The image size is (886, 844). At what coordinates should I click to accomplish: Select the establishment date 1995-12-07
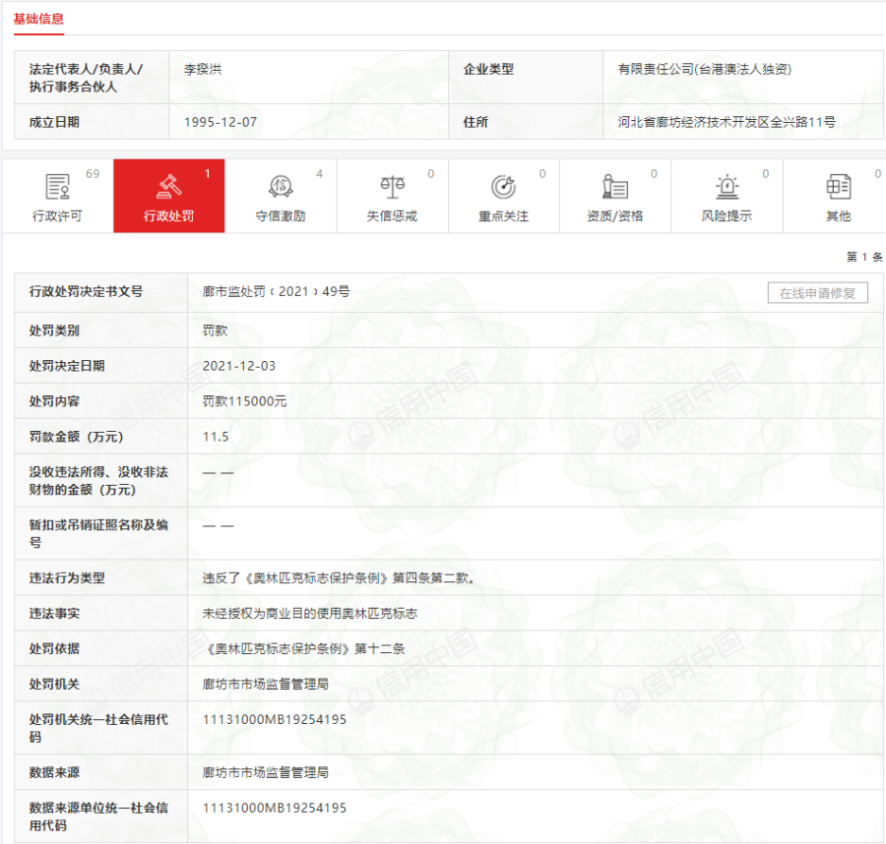(x=221, y=122)
